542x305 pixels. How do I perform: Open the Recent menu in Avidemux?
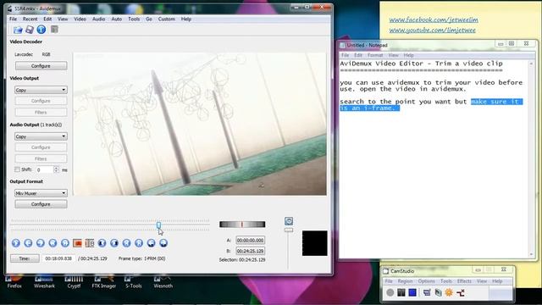tap(30, 19)
